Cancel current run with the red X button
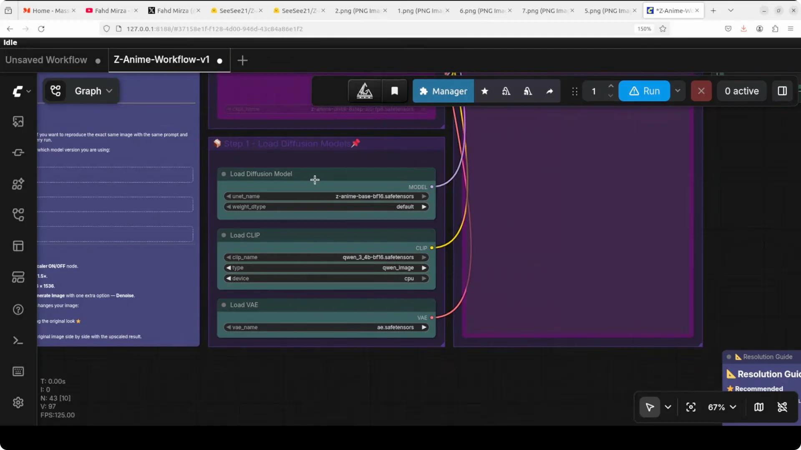The width and height of the screenshot is (801, 450). point(701,91)
